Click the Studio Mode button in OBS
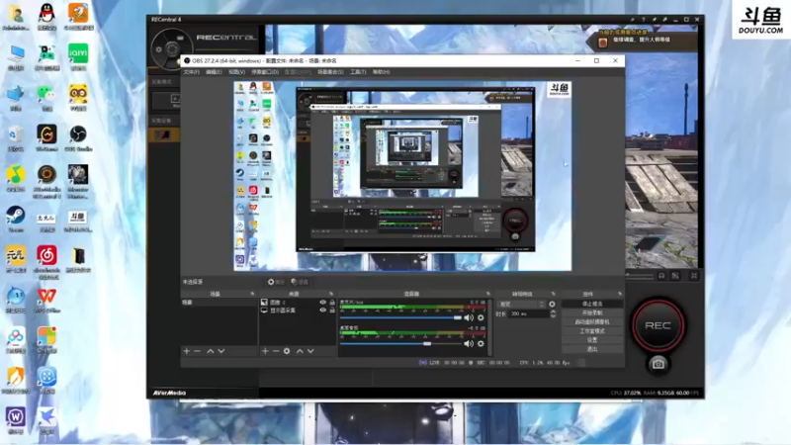This screenshot has width=791, height=445. point(592,331)
